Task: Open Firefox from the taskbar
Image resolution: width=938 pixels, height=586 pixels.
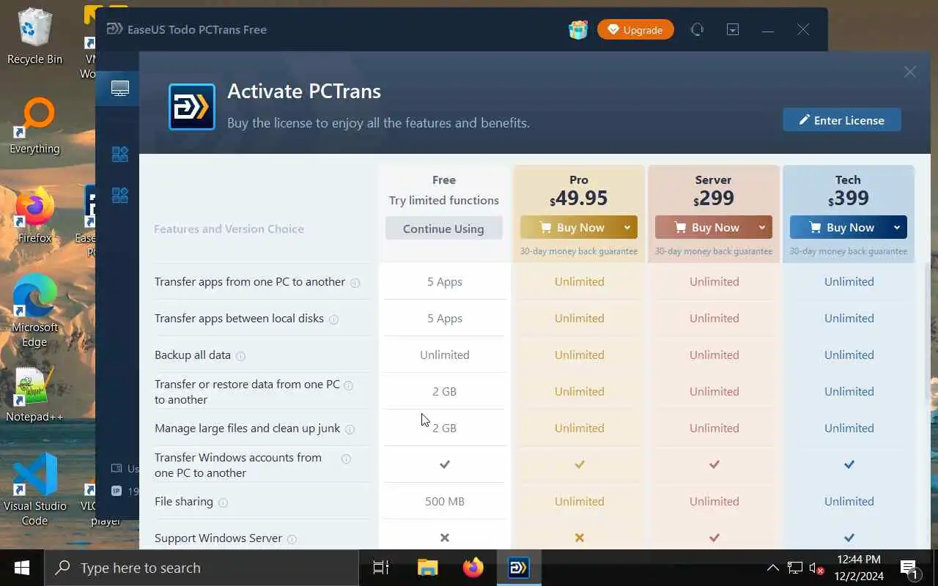Action: tap(473, 568)
